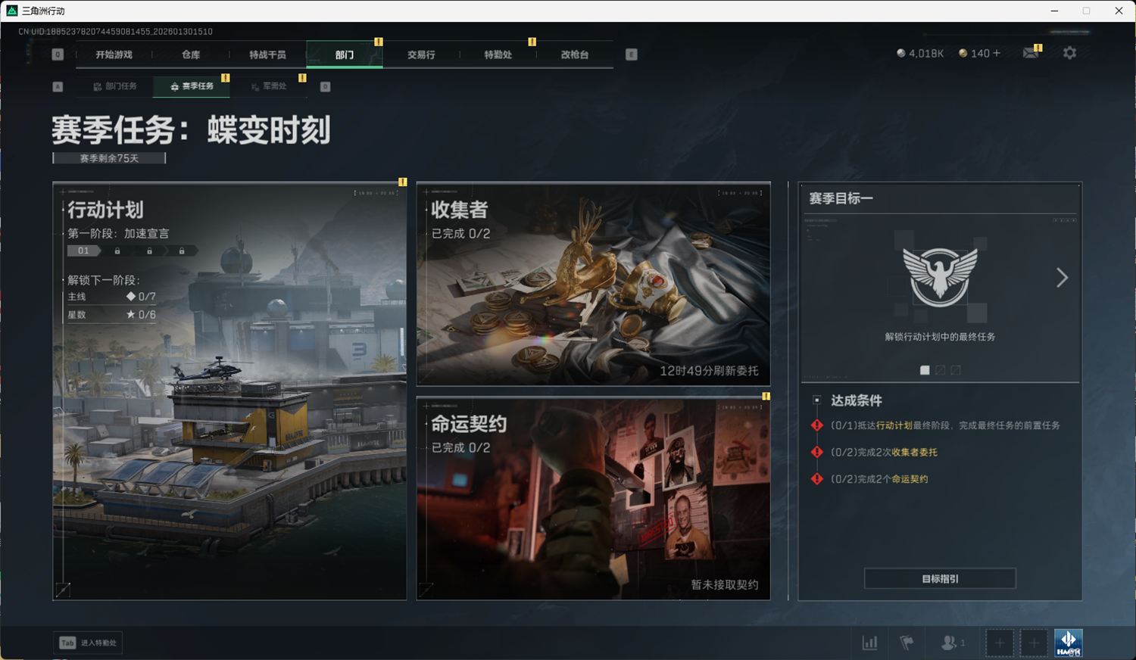Switch to the 仓库 tab
The width and height of the screenshot is (1136, 660).
tap(191, 54)
